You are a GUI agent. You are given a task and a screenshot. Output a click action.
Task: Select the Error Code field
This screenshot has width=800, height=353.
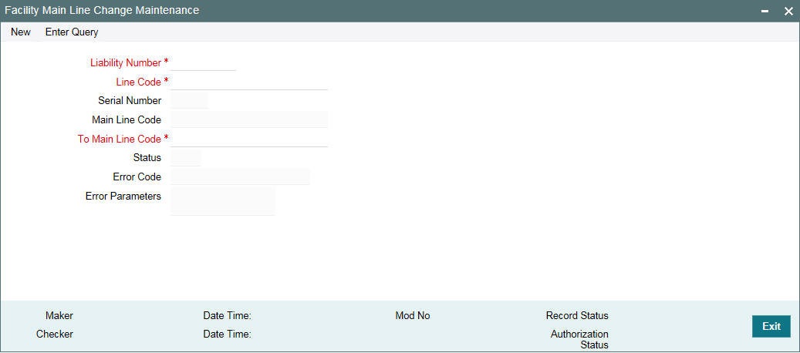(x=240, y=176)
